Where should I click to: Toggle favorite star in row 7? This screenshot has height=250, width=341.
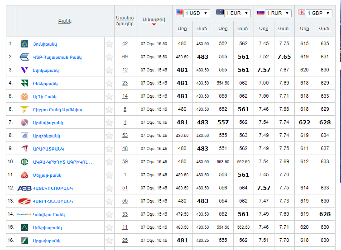tap(109, 123)
